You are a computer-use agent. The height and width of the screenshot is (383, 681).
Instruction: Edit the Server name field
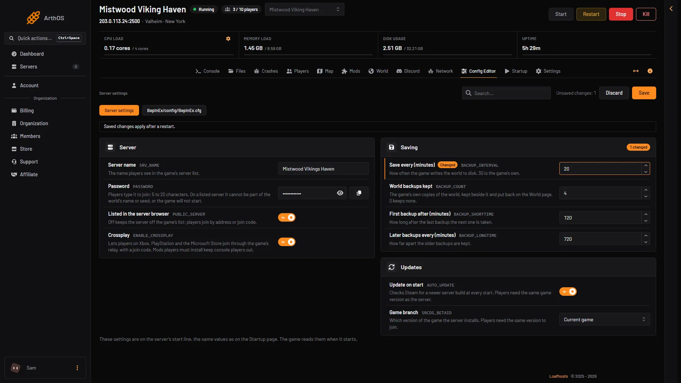pos(323,169)
